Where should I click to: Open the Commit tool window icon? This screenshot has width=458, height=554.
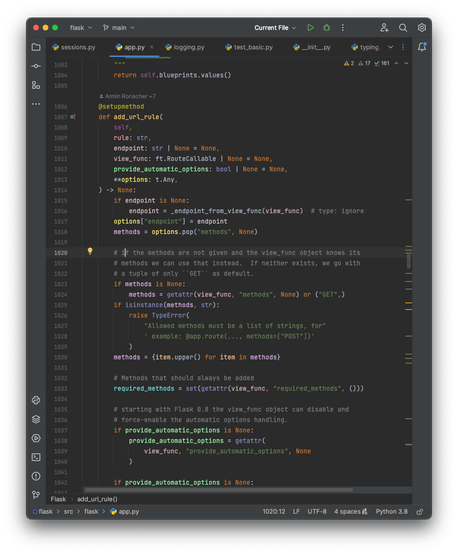[x=36, y=66]
